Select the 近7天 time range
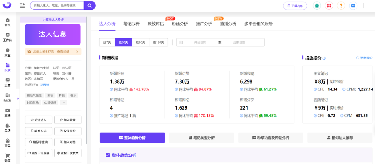Viewport: 375px width, 164px height. pos(107,42)
